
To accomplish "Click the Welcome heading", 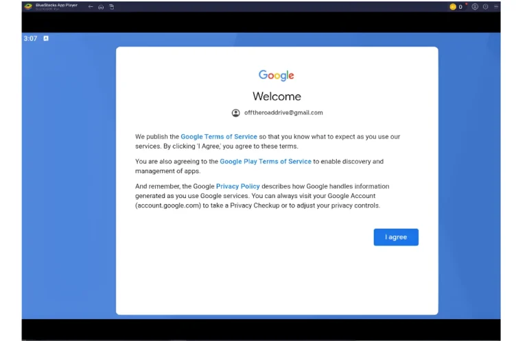I will pos(277,97).
